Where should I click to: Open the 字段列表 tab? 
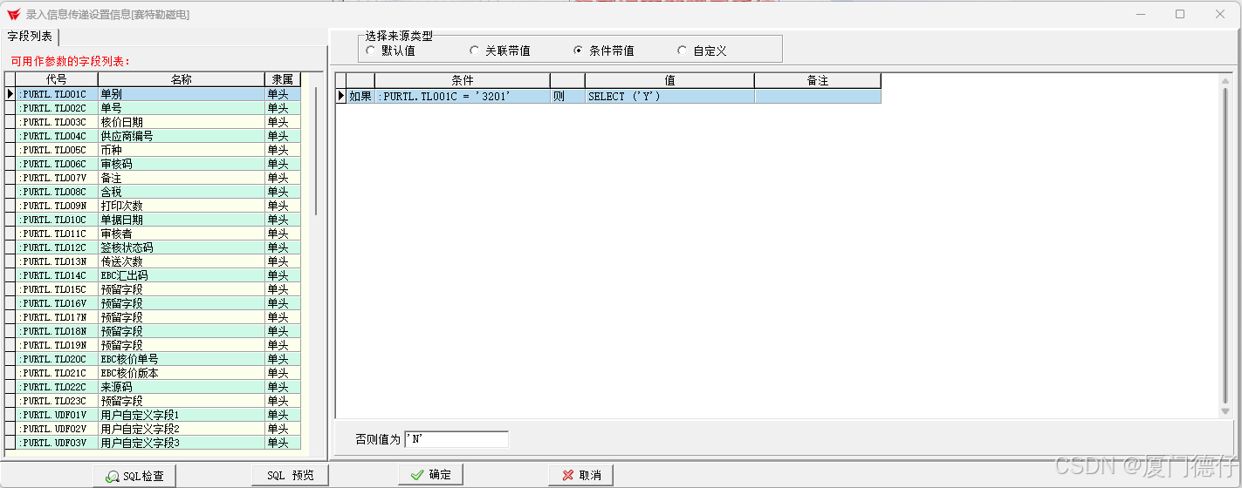(x=30, y=37)
